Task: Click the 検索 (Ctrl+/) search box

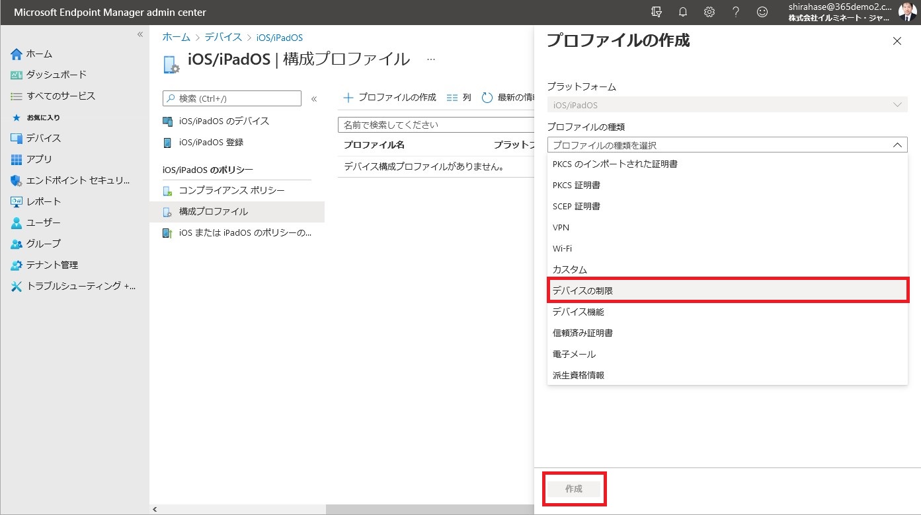Action: (232, 98)
